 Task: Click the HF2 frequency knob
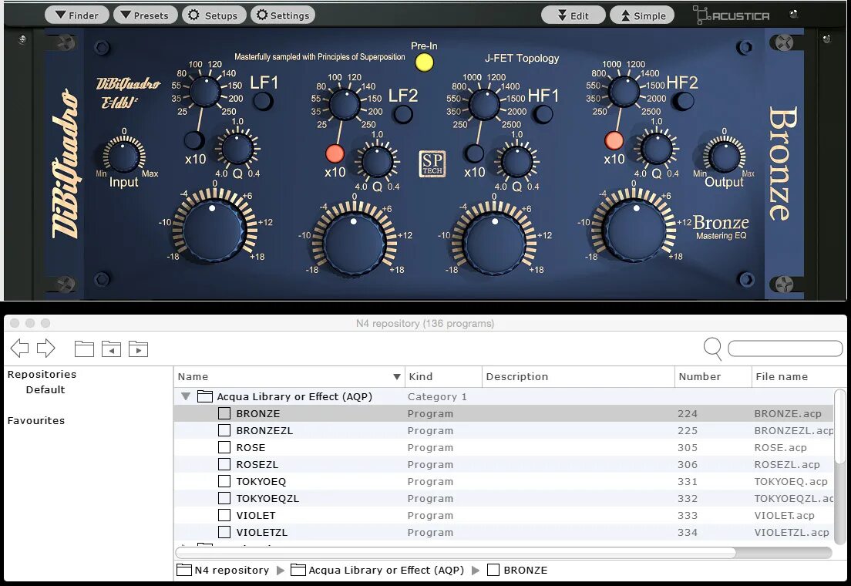[624, 91]
